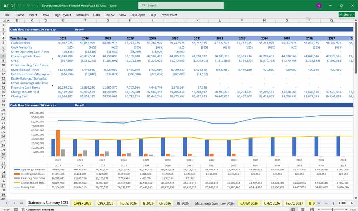The width and height of the screenshot is (358, 211).
Task: Undo the last action from the title bar
Action: (x=19, y=5)
